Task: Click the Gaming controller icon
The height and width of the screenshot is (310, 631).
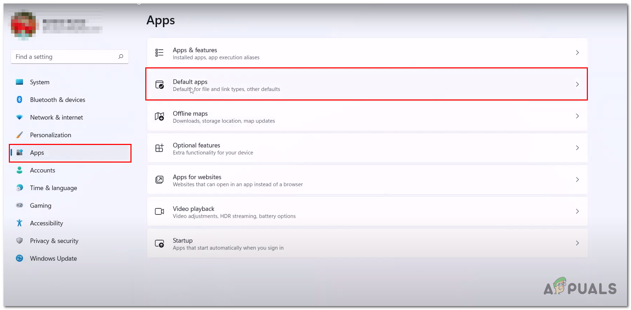Action: point(19,205)
